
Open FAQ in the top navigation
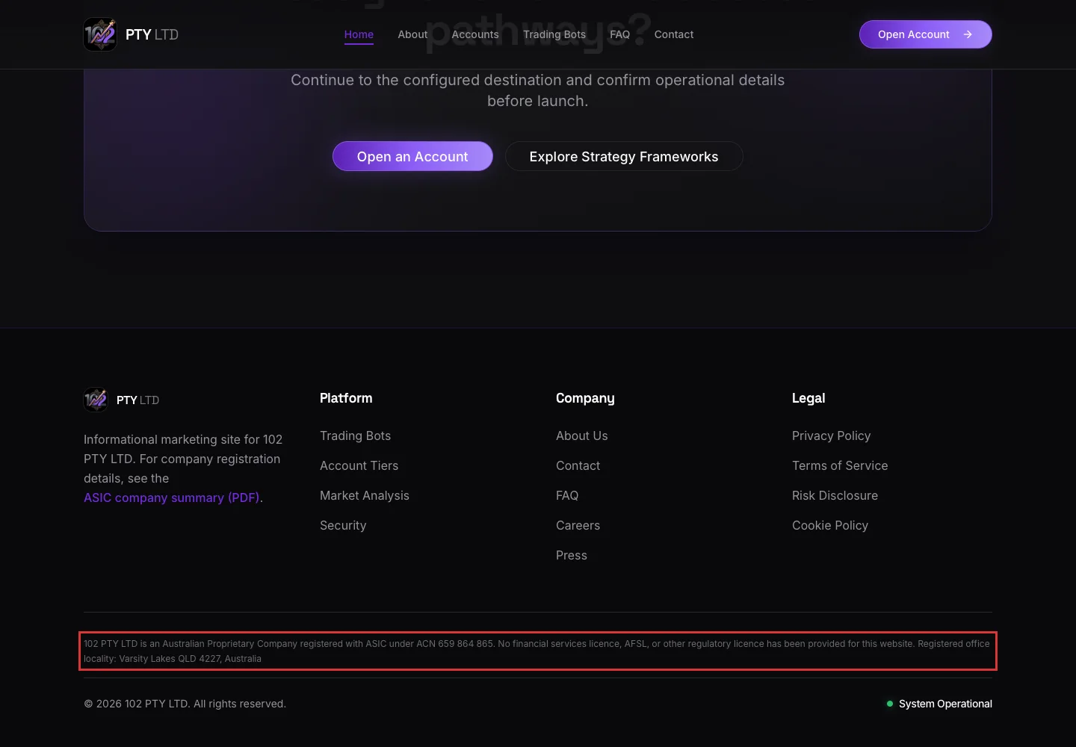click(x=619, y=34)
